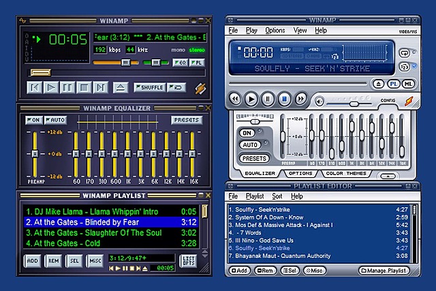Toggle Shuffle in classic Winamp
This screenshot has height=291, width=436.
coord(149,88)
